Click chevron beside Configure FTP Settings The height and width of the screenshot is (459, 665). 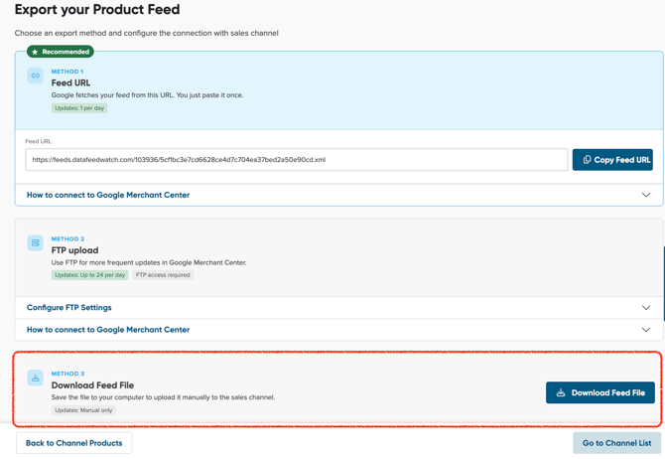646,307
